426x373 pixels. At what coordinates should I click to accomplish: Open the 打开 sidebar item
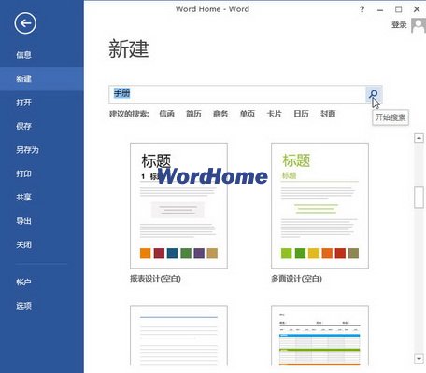(23, 103)
